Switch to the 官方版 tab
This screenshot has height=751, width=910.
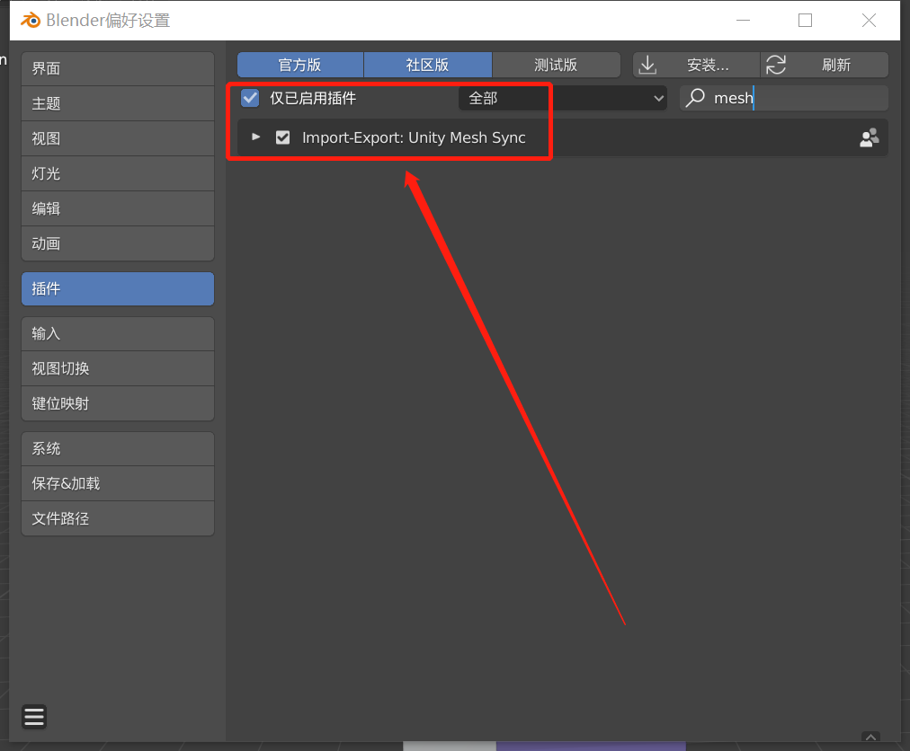click(x=299, y=64)
